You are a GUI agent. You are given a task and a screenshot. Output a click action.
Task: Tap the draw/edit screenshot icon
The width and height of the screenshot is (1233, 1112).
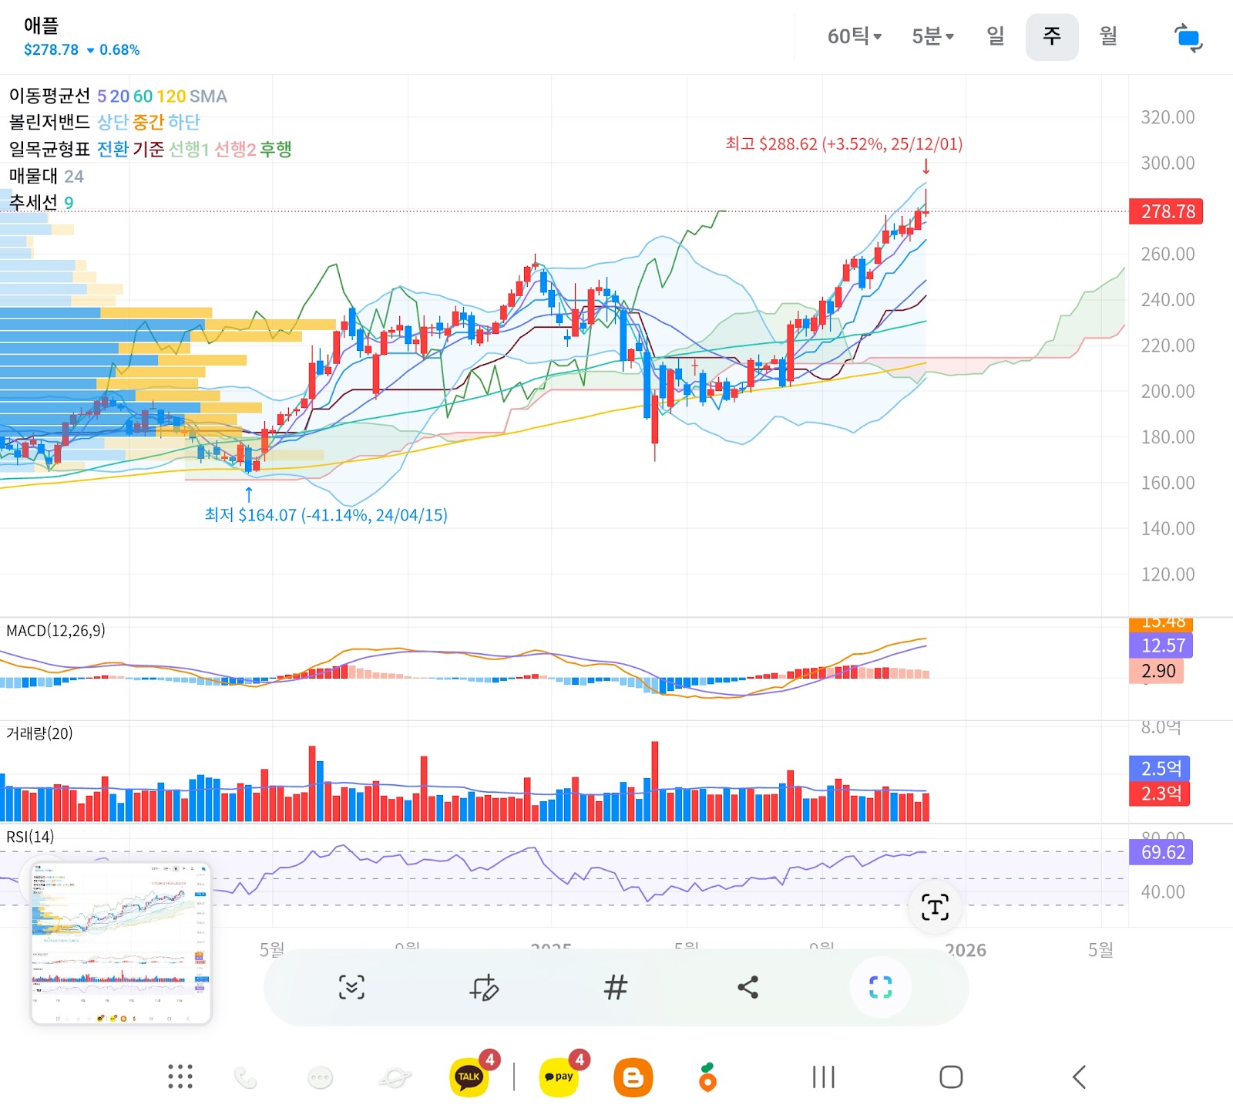pyautogui.click(x=485, y=987)
